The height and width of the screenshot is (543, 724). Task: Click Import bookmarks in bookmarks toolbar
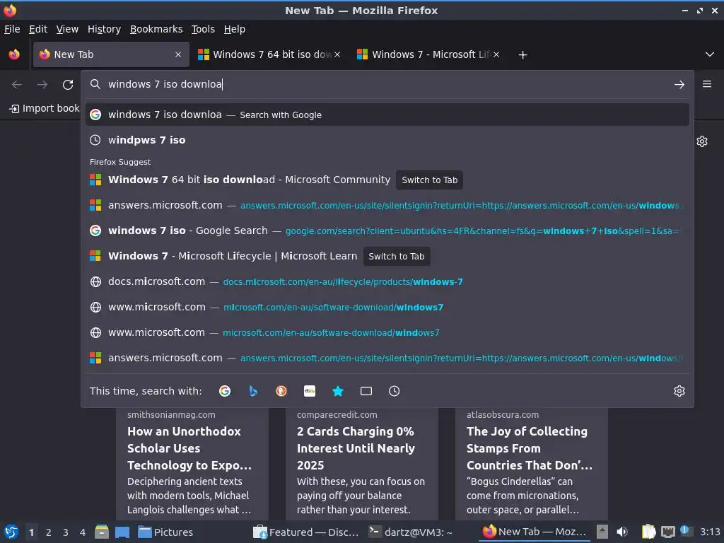point(45,108)
